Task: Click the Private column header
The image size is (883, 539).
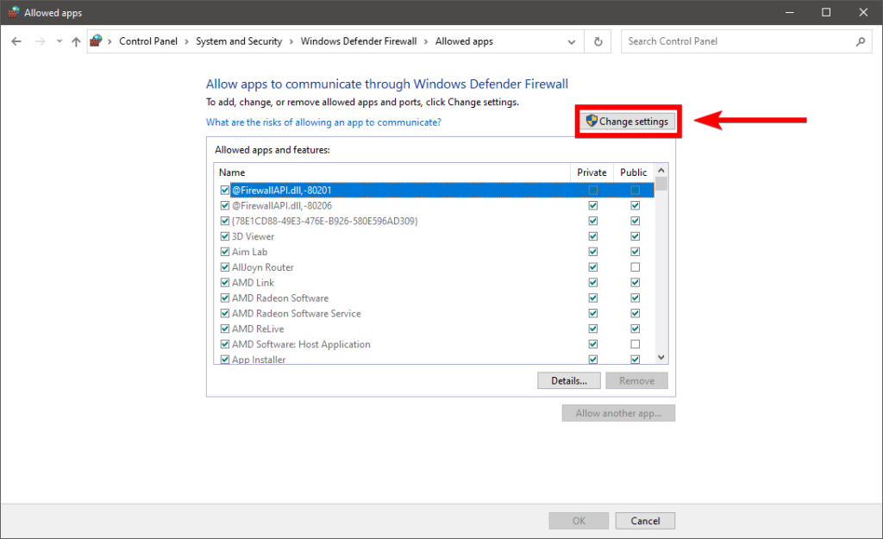Action: (592, 172)
